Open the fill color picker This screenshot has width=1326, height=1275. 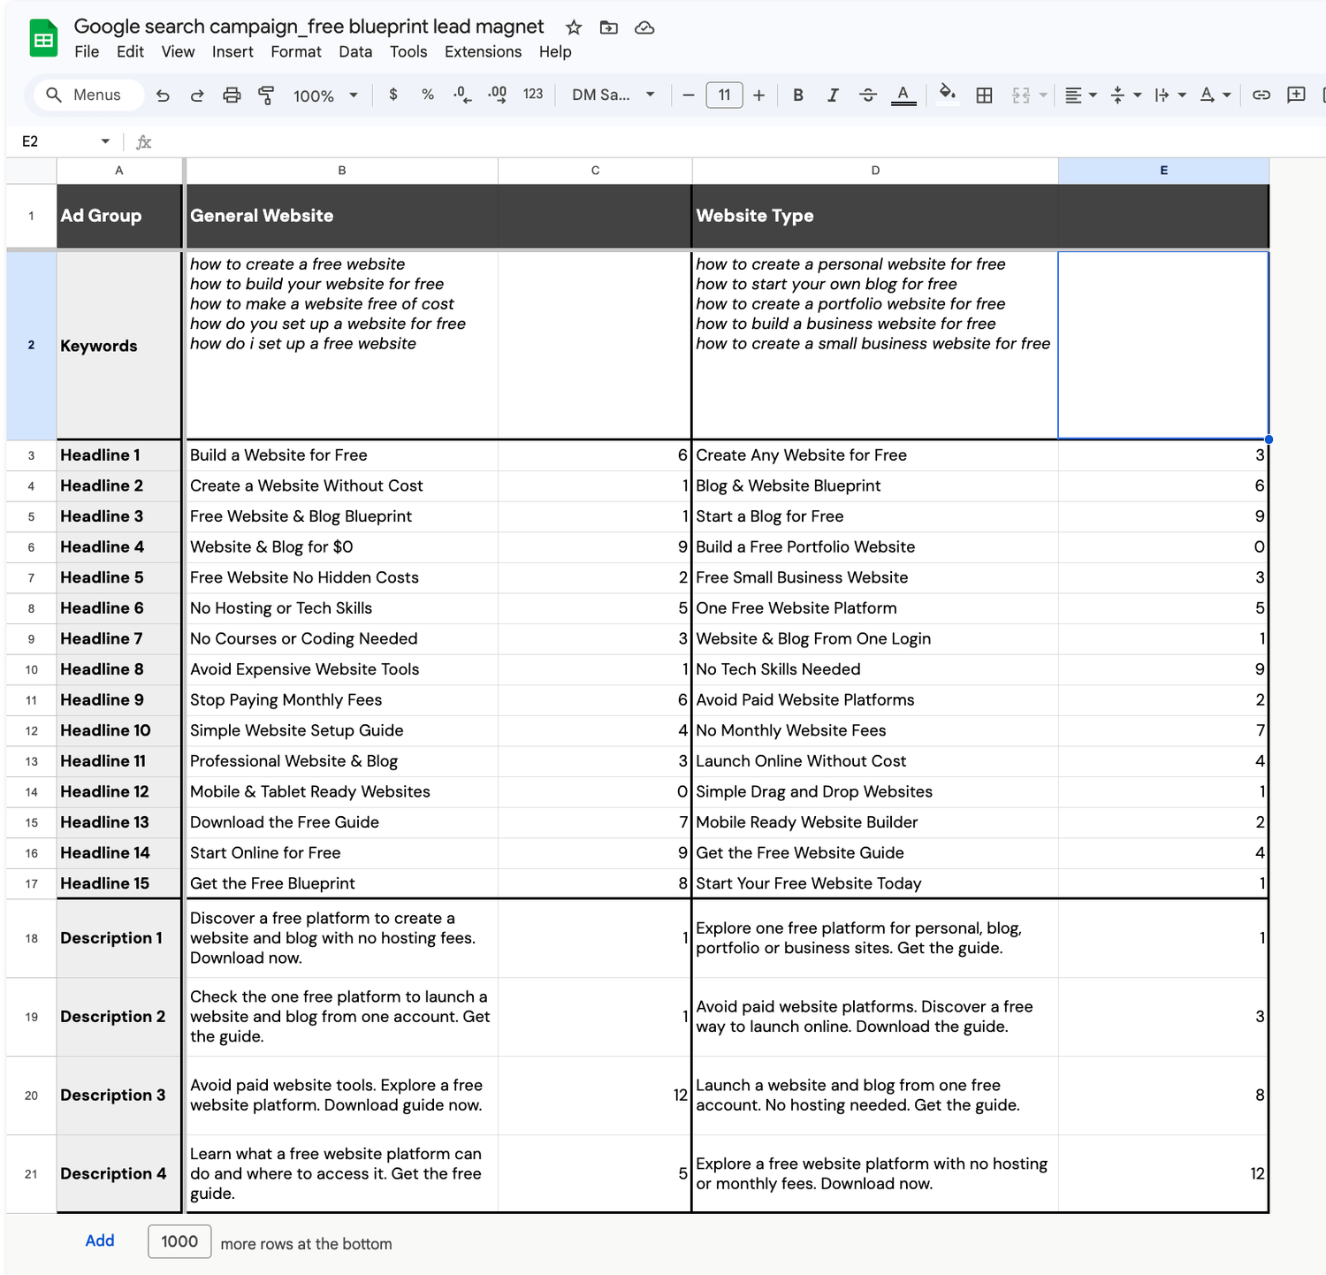click(947, 94)
